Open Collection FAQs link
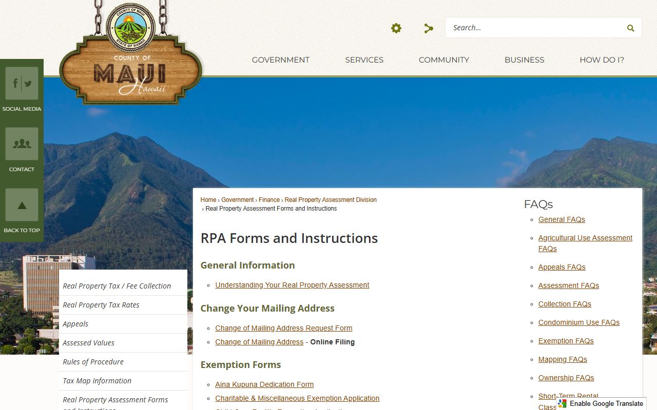This screenshot has height=410, width=657. [565, 304]
